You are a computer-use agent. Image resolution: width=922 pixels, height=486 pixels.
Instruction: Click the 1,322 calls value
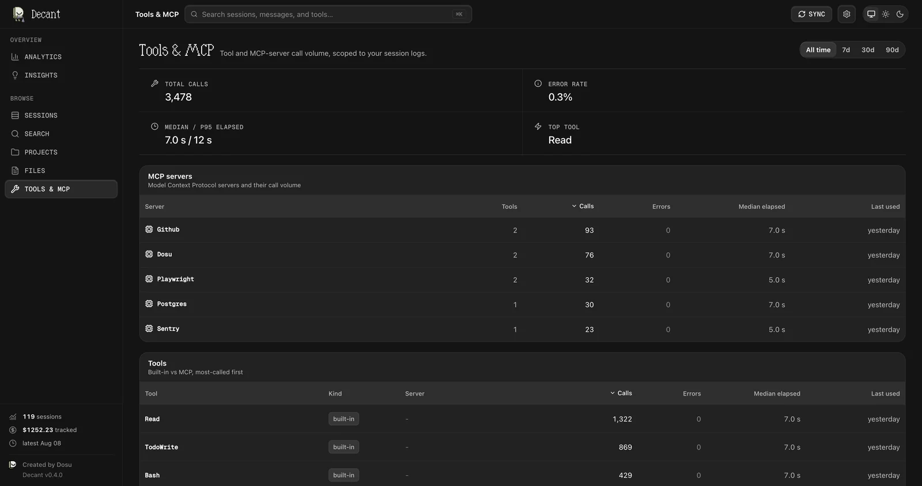pyautogui.click(x=622, y=419)
